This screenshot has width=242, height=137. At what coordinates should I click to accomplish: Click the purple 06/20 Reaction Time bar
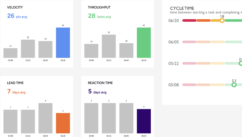[144, 121]
